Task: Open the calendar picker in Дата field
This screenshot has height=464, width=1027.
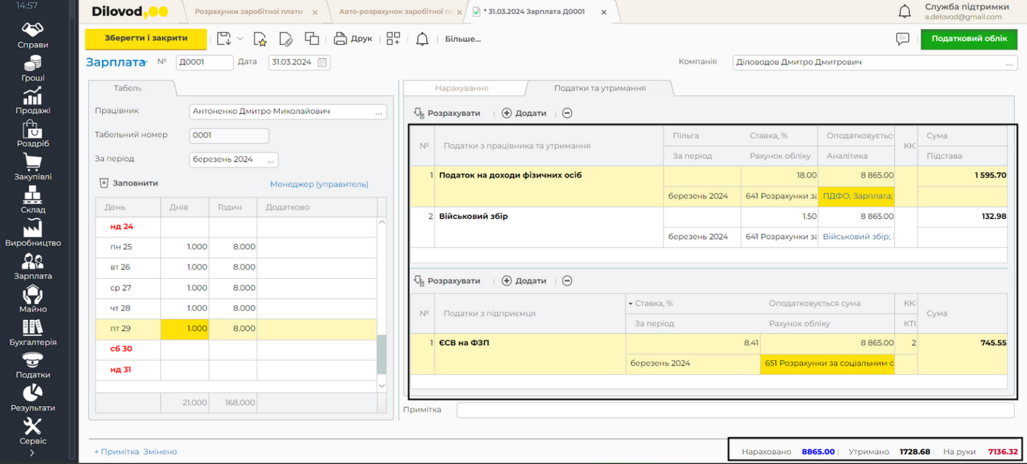Action: tap(322, 62)
